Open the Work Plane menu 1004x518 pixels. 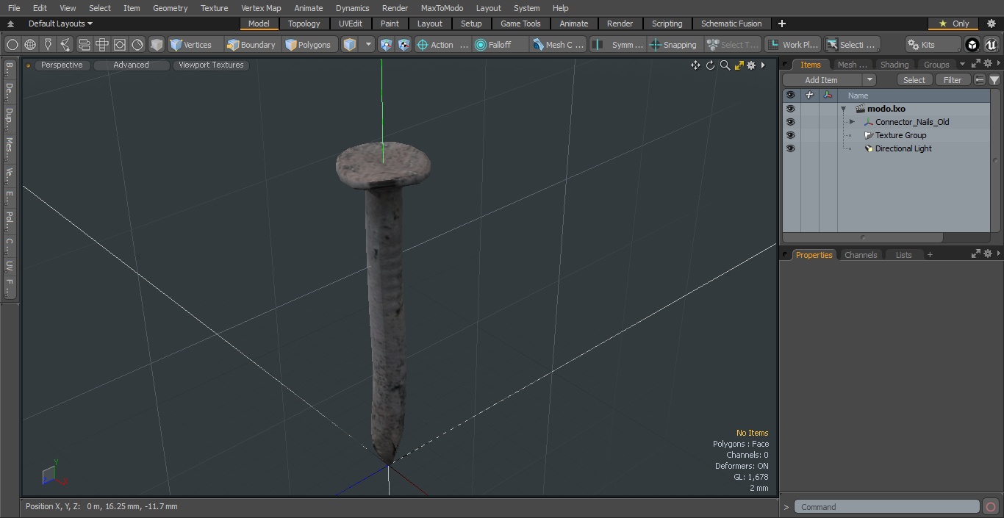(792, 45)
